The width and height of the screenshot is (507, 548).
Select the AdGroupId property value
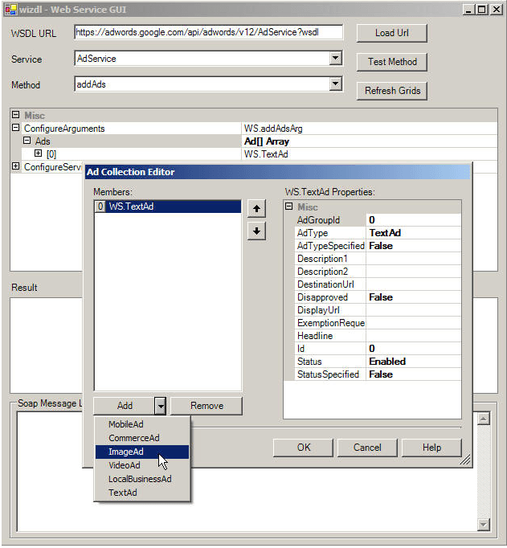[414, 220]
